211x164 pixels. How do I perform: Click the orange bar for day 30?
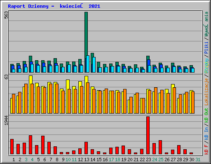click(x=193, y=102)
